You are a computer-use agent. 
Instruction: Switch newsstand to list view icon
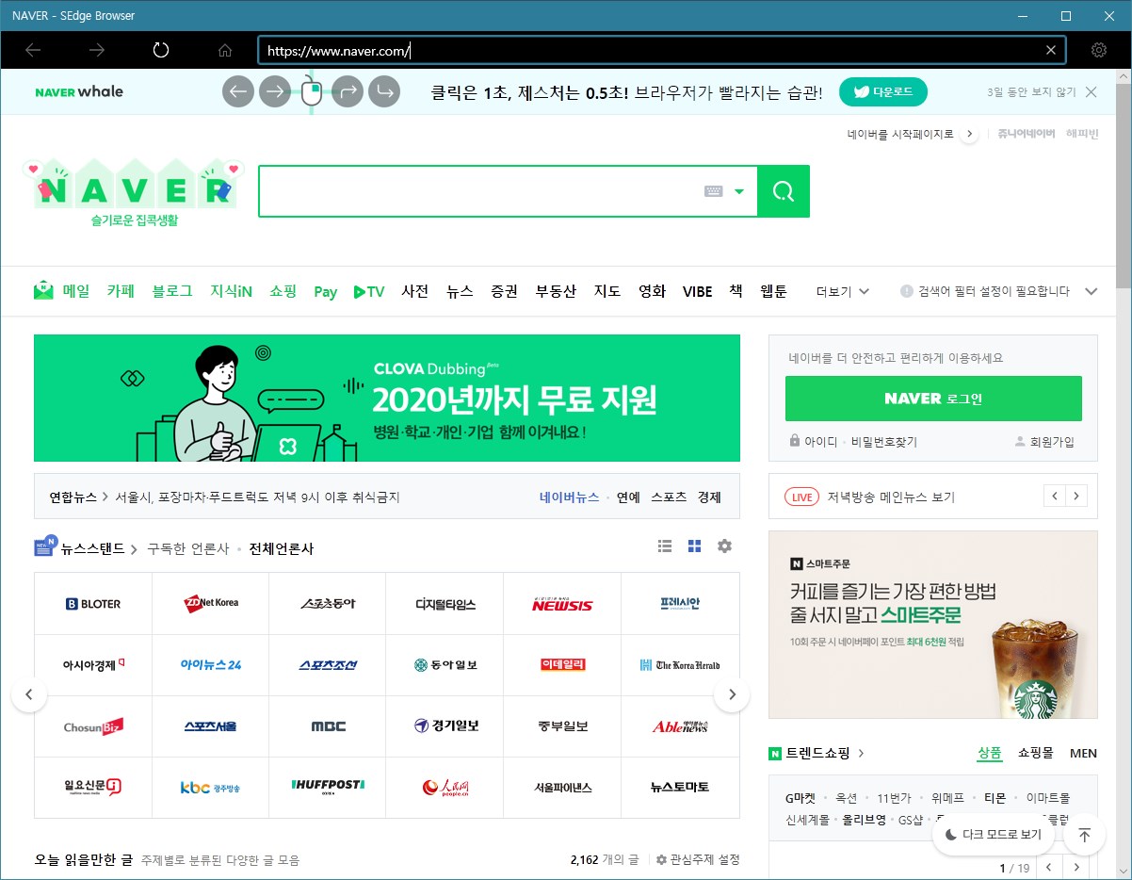tap(665, 546)
